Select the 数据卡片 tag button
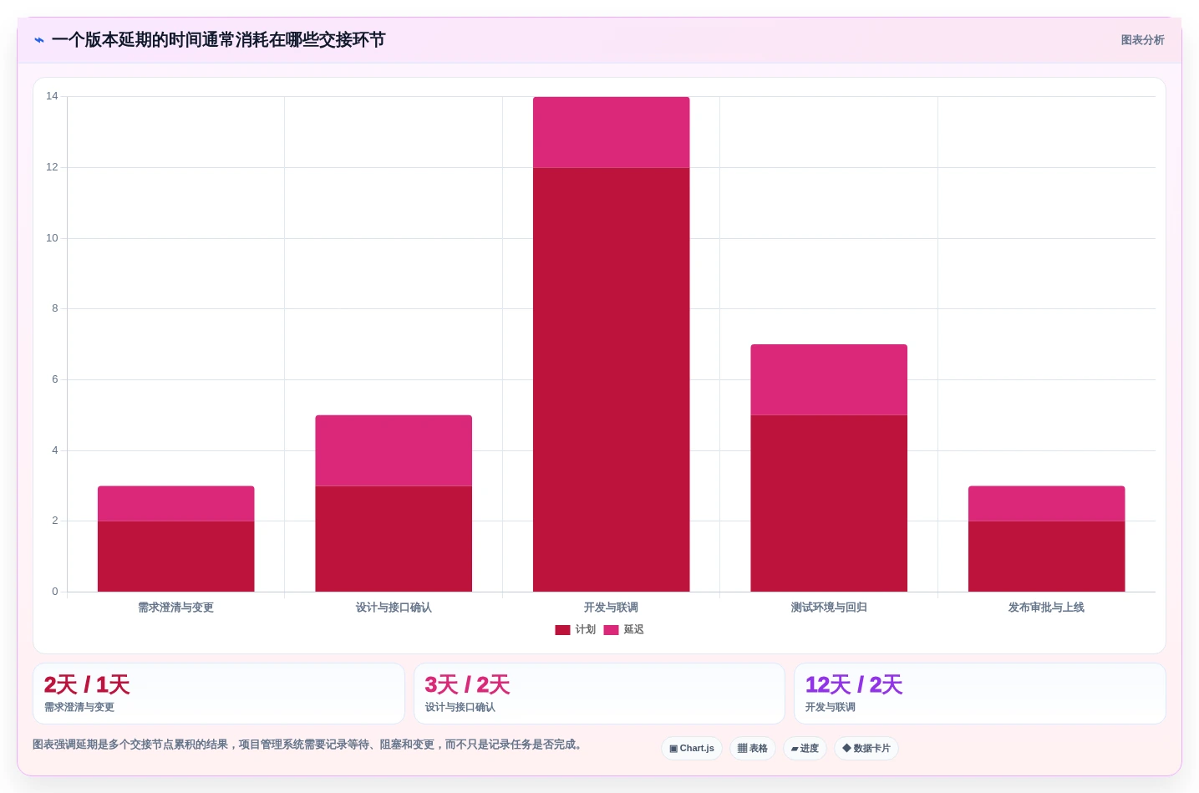Viewport: 1199px width, 793px height. (x=866, y=749)
